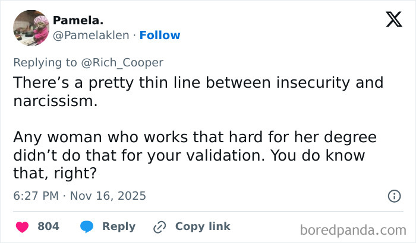Click the 6:27 PM time text
416x243 pixels.
[35, 196]
